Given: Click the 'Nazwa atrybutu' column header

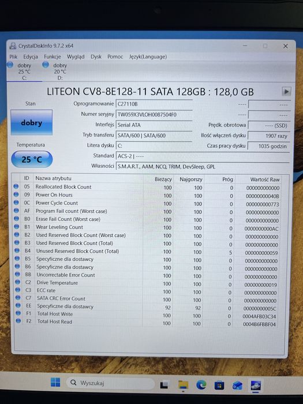Looking at the screenshot, I should pyautogui.click(x=53, y=178).
